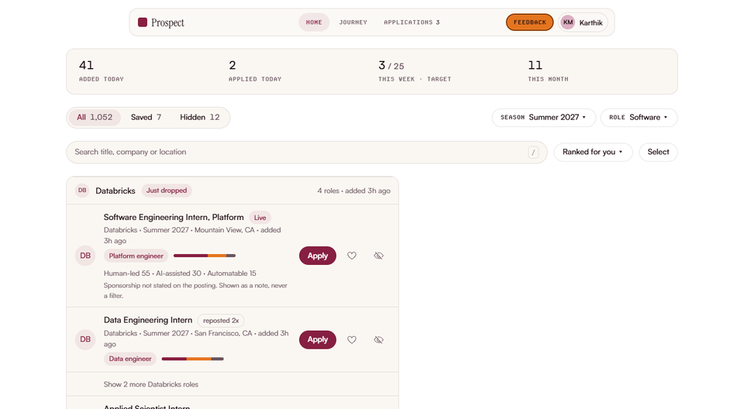Select the All 1,052 filter tab
Image resolution: width=744 pixels, height=409 pixels.
click(95, 117)
